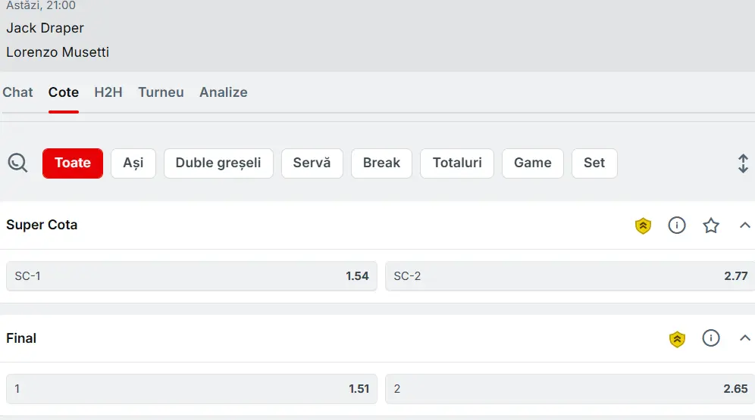This screenshot has height=420, width=755.
Task: Open the odds search magnifier icon
Action: tap(18, 163)
